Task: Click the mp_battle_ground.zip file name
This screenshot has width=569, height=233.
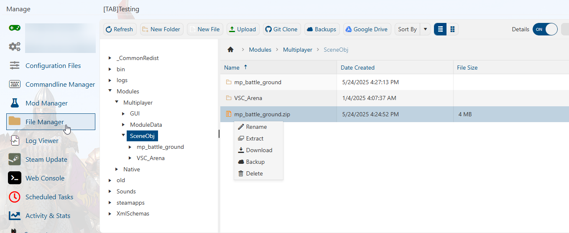Action: point(262,114)
